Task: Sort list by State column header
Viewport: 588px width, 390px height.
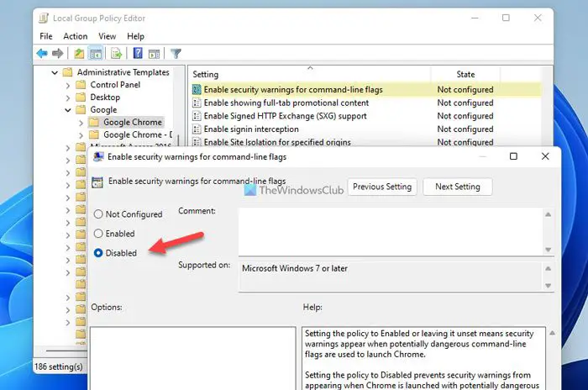Action: pyautogui.click(x=465, y=74)
